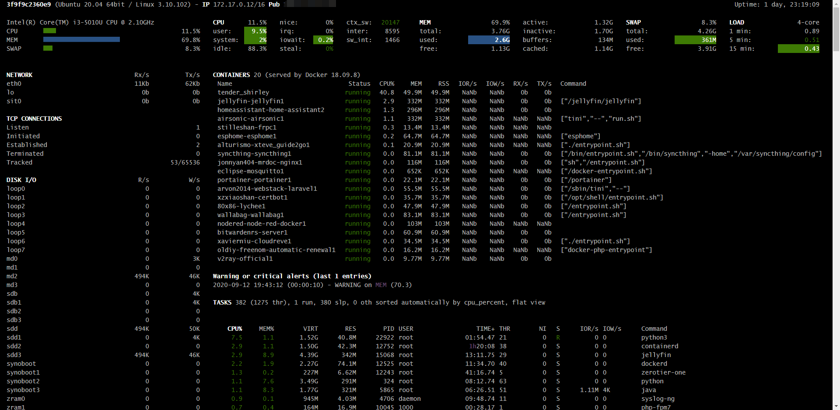The height and width of the screenshot is (410, 840).
Task: Select wallabag-wallabag1 container name
Action: 251,215
